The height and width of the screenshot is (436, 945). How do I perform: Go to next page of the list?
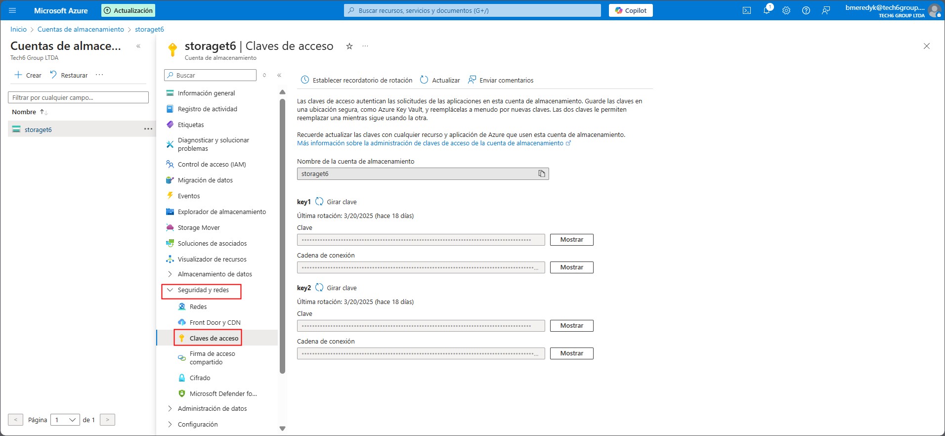tap(107, 420)
